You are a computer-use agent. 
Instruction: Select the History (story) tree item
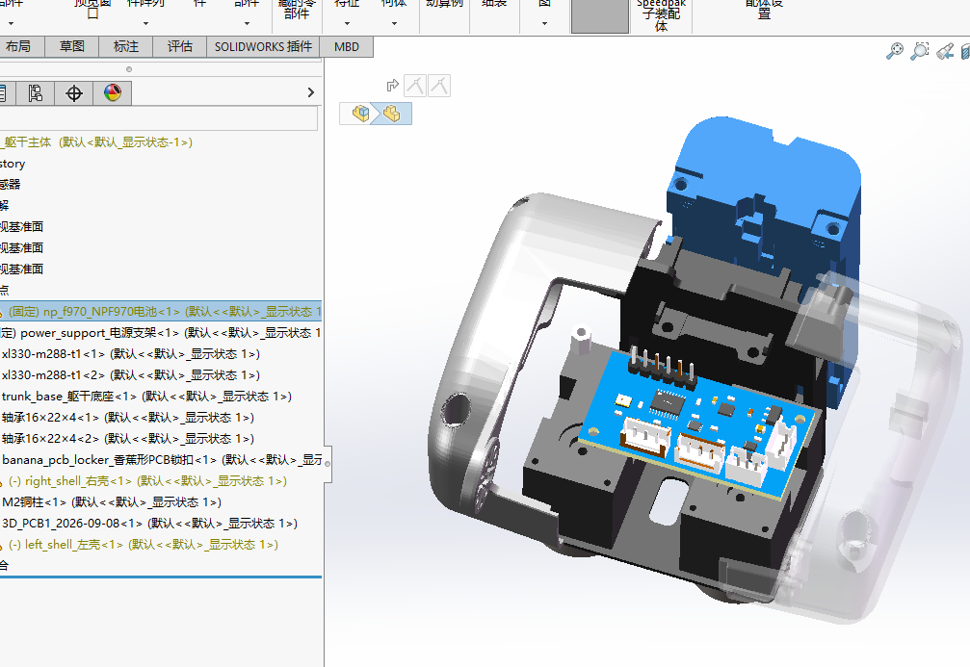(x=13, y=164)
